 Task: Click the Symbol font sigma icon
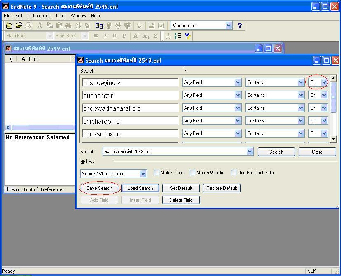[155, 36]
